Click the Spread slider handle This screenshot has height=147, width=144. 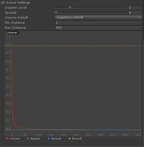pyautogui.click(x=56, y=13)
